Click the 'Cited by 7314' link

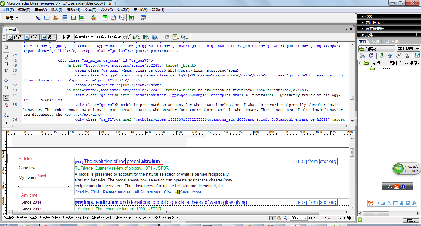coord(87,192)
